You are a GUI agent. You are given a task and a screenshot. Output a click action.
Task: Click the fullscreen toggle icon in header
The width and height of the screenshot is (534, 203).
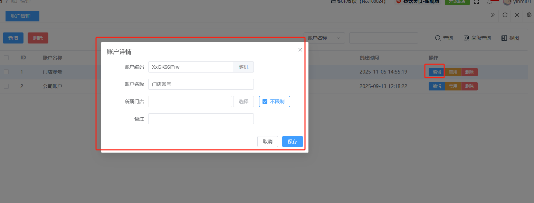[x=476, y=2]
